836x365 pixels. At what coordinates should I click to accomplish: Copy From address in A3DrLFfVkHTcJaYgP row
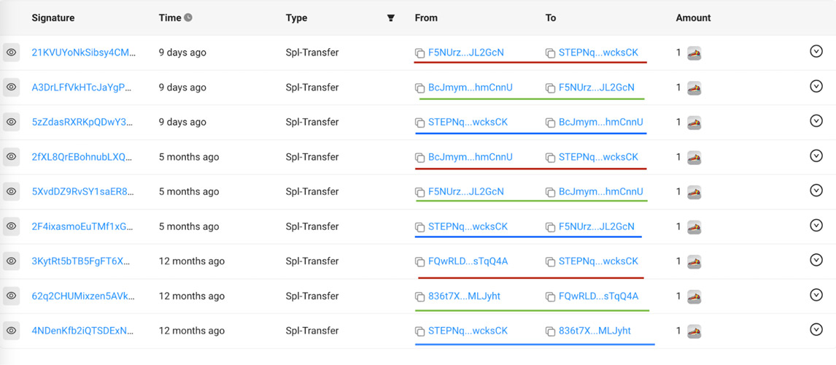pyautogui.click(x=419, y=88)
